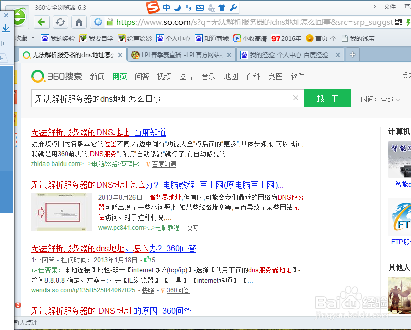Click the 360搜索 logo above the search box
The height and width of the screenshot is (330, 411).
[x=58, y=76]
